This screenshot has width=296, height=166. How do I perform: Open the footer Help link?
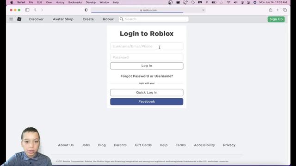(x=163, y=145)
